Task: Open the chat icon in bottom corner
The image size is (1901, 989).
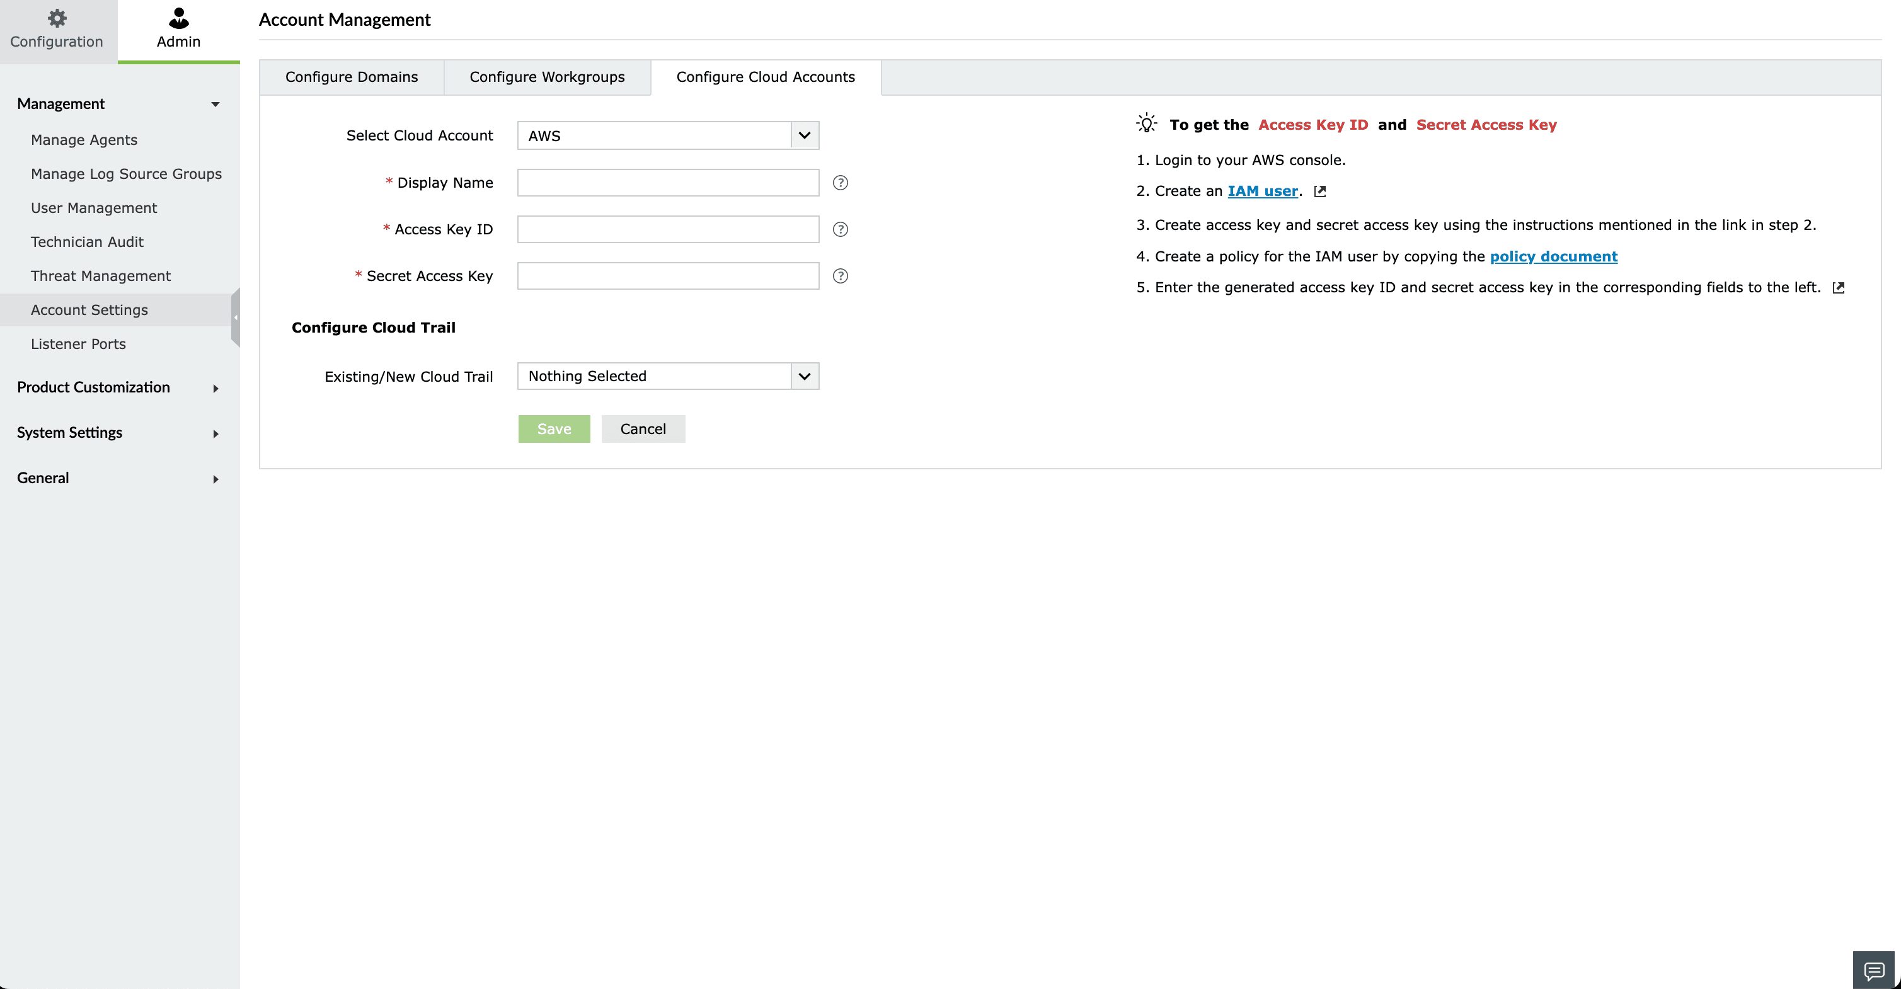Action: tap(1874, 970)
